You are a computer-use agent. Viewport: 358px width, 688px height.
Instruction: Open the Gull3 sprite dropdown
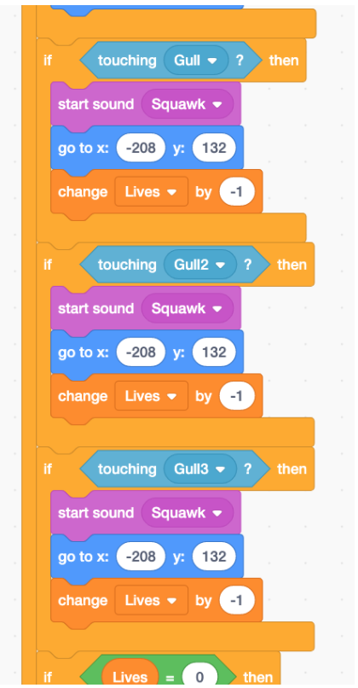199,469
